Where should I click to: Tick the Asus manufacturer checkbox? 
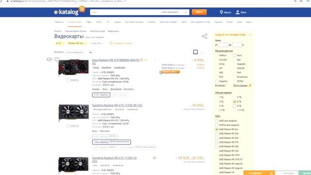point(234,55)
